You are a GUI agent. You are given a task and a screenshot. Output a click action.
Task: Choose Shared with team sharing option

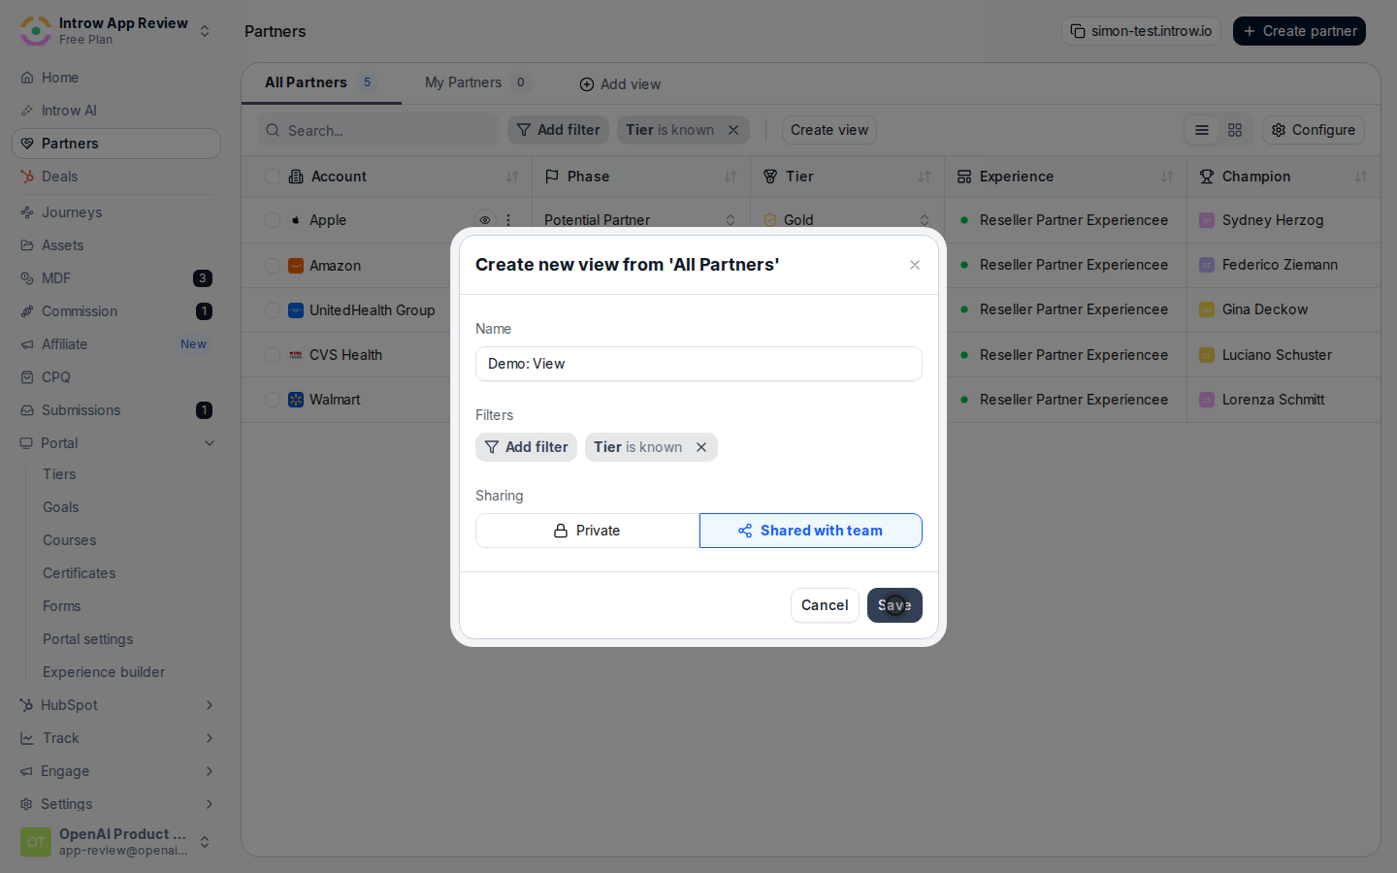click(x=811, y=531)
